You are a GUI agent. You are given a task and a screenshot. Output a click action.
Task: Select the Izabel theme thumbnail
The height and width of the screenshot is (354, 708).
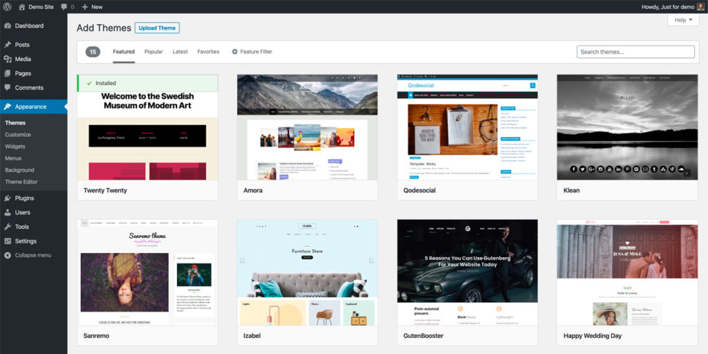pos(308,272)
